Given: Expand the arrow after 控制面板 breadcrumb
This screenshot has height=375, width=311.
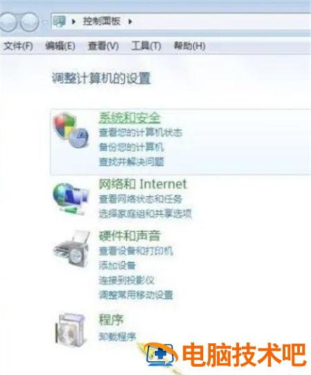Looking at the screenshot, I should tap(130, 21).
